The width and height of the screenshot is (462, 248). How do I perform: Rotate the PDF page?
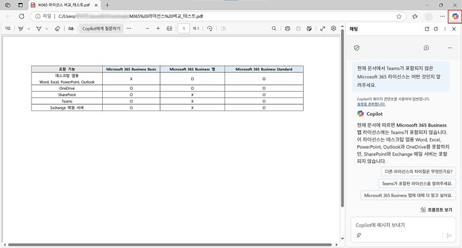point(209,28)
